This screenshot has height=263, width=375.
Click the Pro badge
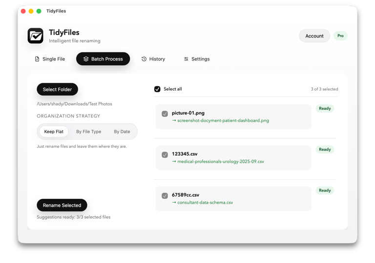tap(340, 36)
